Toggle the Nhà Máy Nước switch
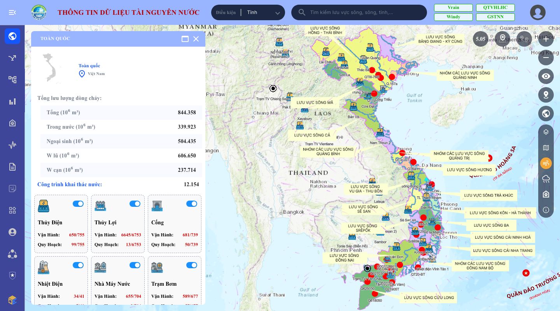560x311 pixels. coord(135,265)
